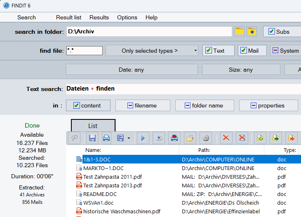301x217 pixels.
Task: Click the 'Size: any' button
Action: (x=240, y=70)
